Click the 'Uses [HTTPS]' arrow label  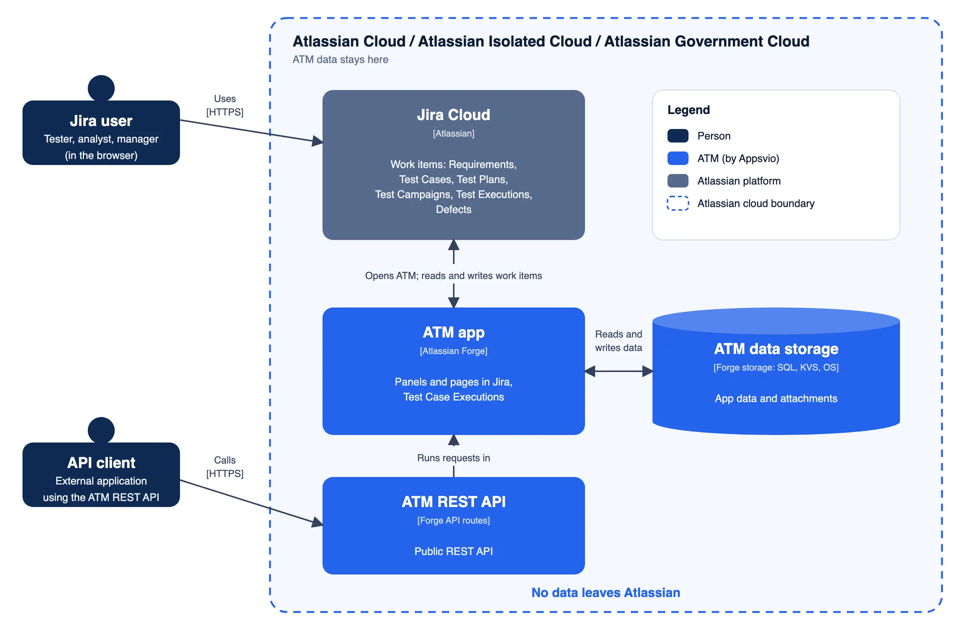[225, 105]
